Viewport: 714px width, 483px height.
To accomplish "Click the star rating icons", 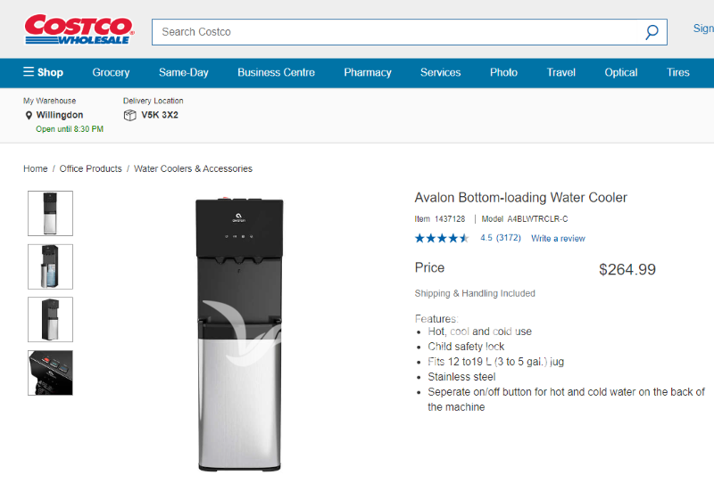I will click(x=442, y=238).
